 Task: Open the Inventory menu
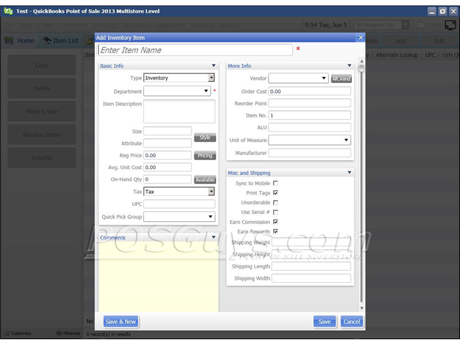(x=105, y=25)
